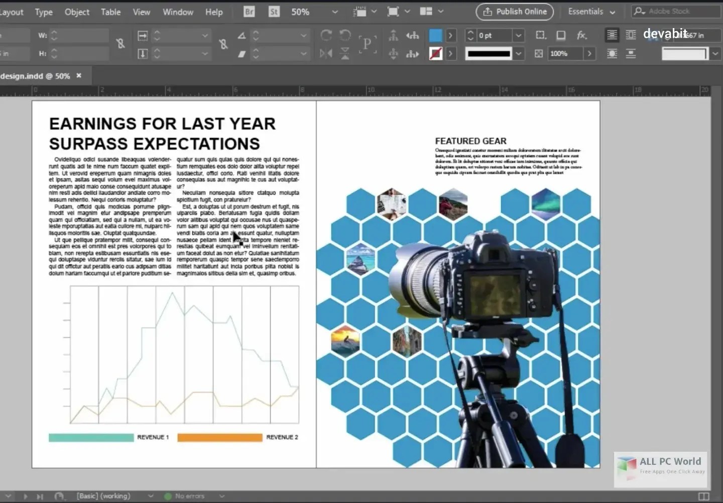Screen dimensions: 723x503
Task: Open the fx effects icon
Action: click(582, 35)
